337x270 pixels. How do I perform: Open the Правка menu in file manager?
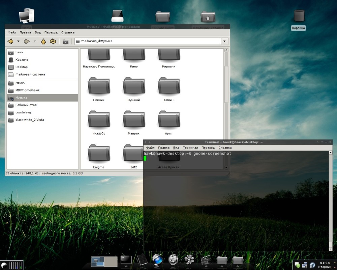coord(25,32)
